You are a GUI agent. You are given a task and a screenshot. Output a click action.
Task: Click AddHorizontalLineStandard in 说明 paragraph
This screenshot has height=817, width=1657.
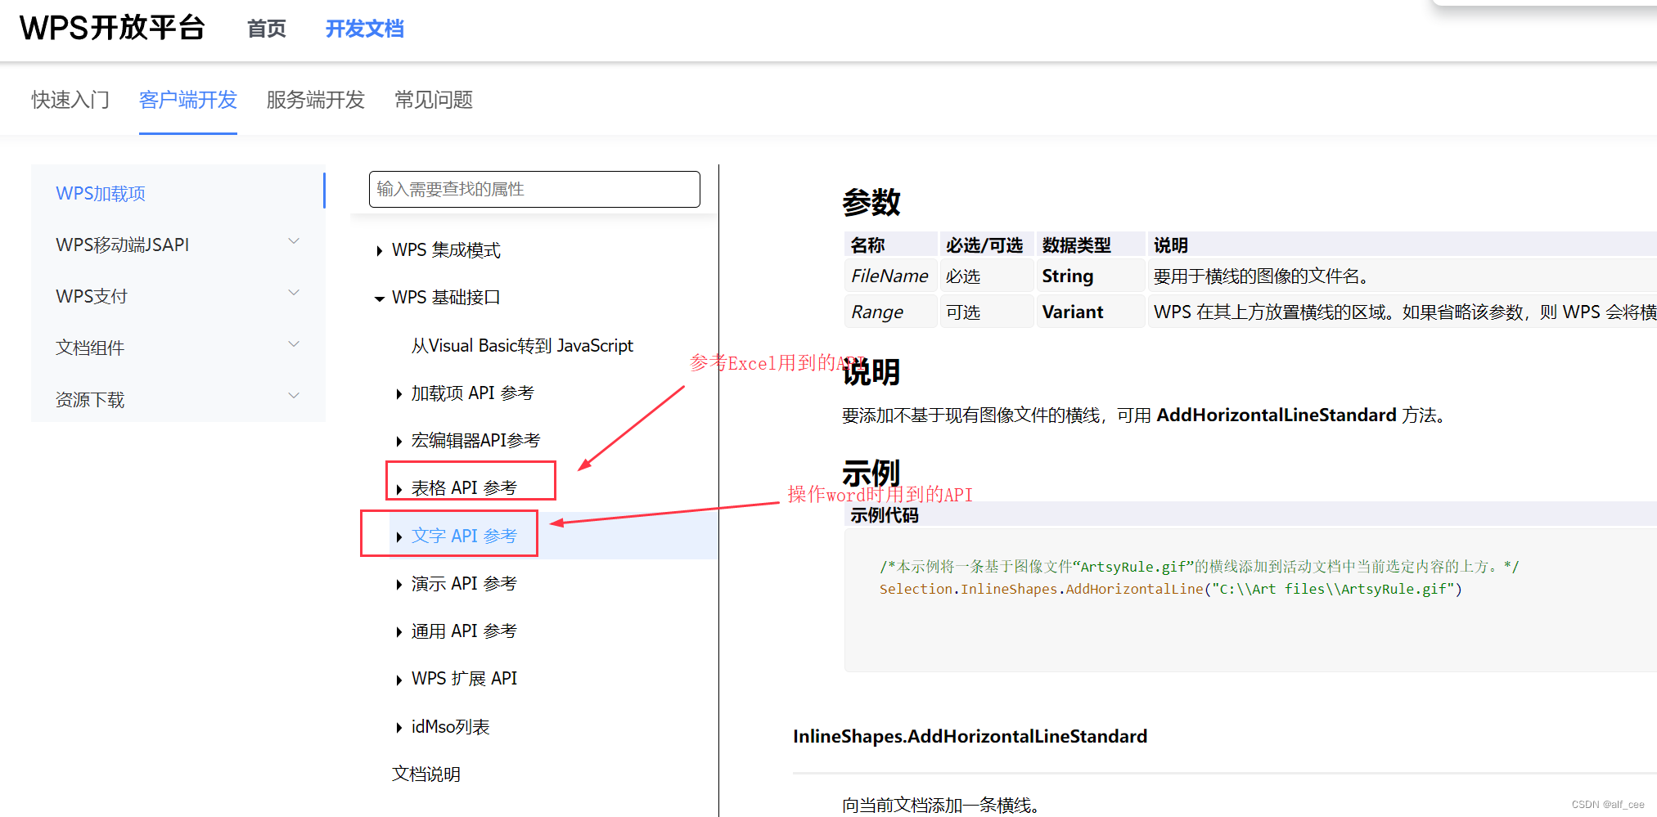[1277, 415]
